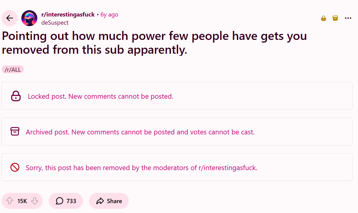The height and width of the screenshot is (213, 358).
Task: Click the /r/ALL flair tag
Action: coord(13,69)
